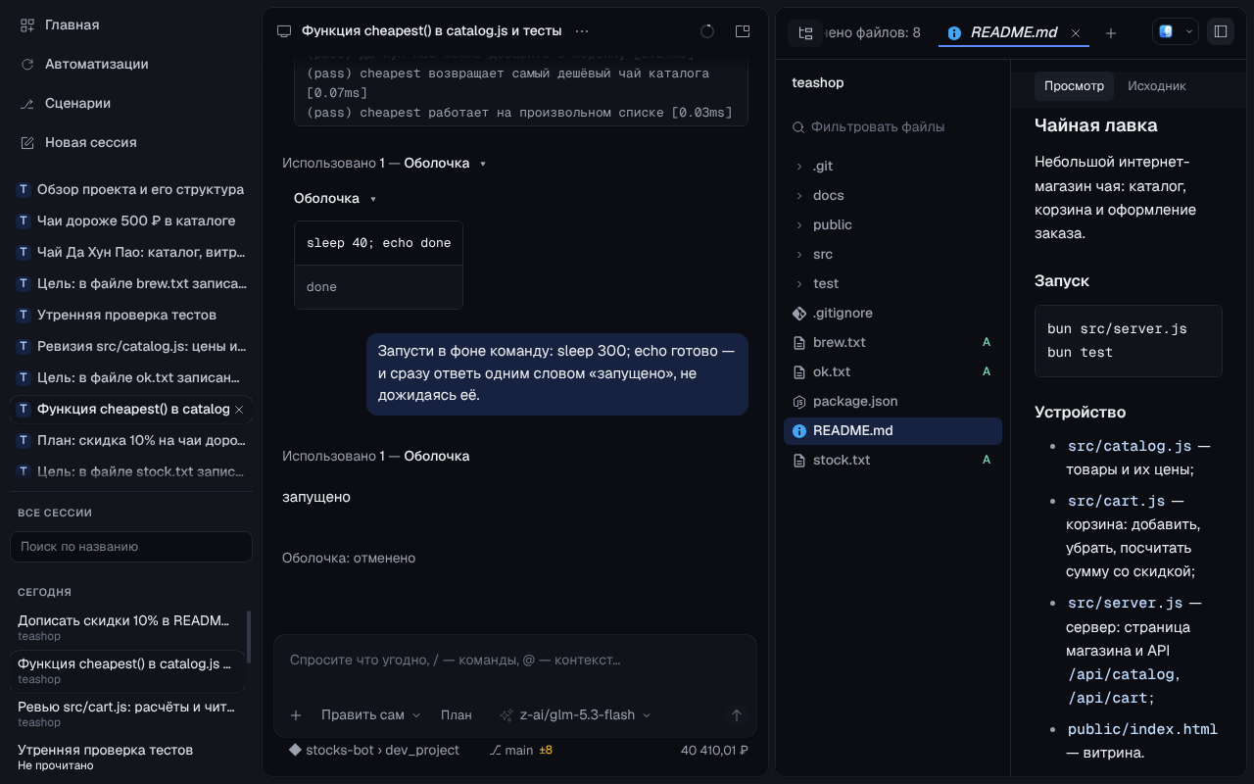Switch to the Исходник tab

(x=1156, y=86)
